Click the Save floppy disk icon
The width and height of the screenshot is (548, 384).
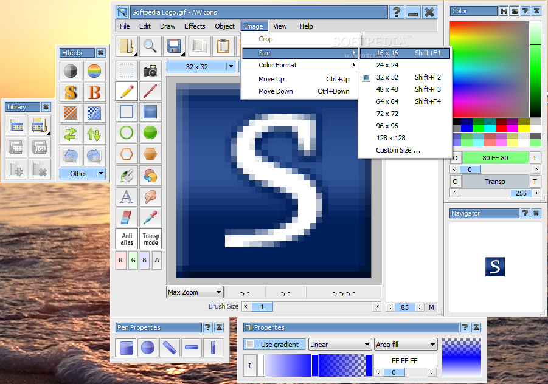[174, 46]
